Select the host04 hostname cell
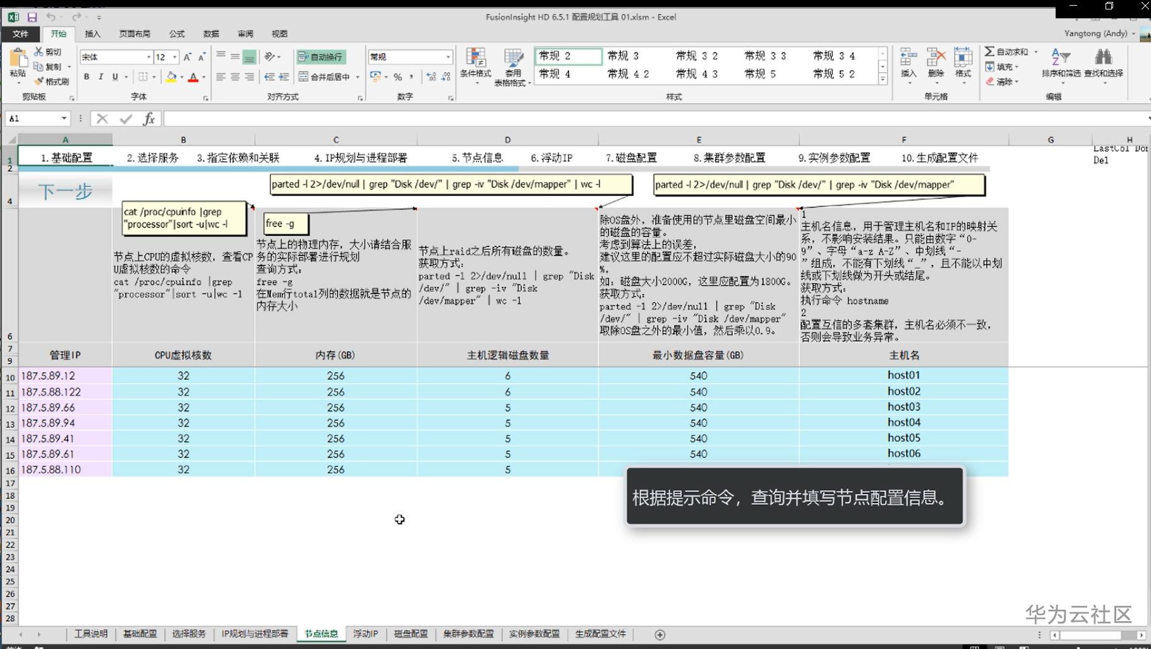Viewport: 1151px width, 649px height. (x=904, y=422)
